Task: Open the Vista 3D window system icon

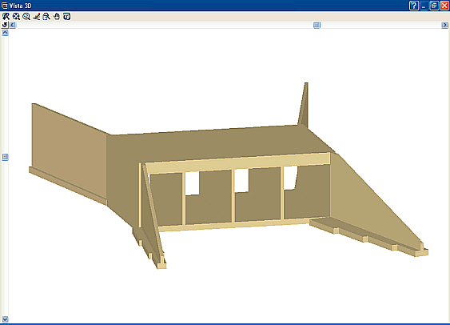Action: point(4,5)
